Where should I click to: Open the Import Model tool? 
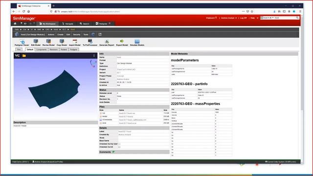tap(75, 43)
